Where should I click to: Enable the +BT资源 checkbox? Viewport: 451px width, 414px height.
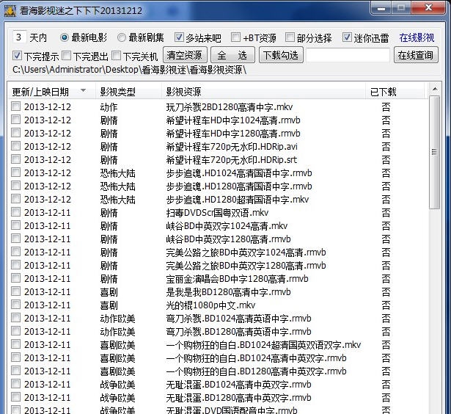click(x=235, y=37)
